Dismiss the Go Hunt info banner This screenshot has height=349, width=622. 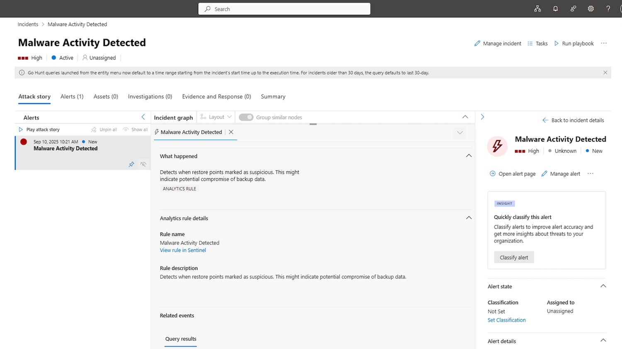pos(605,73)
